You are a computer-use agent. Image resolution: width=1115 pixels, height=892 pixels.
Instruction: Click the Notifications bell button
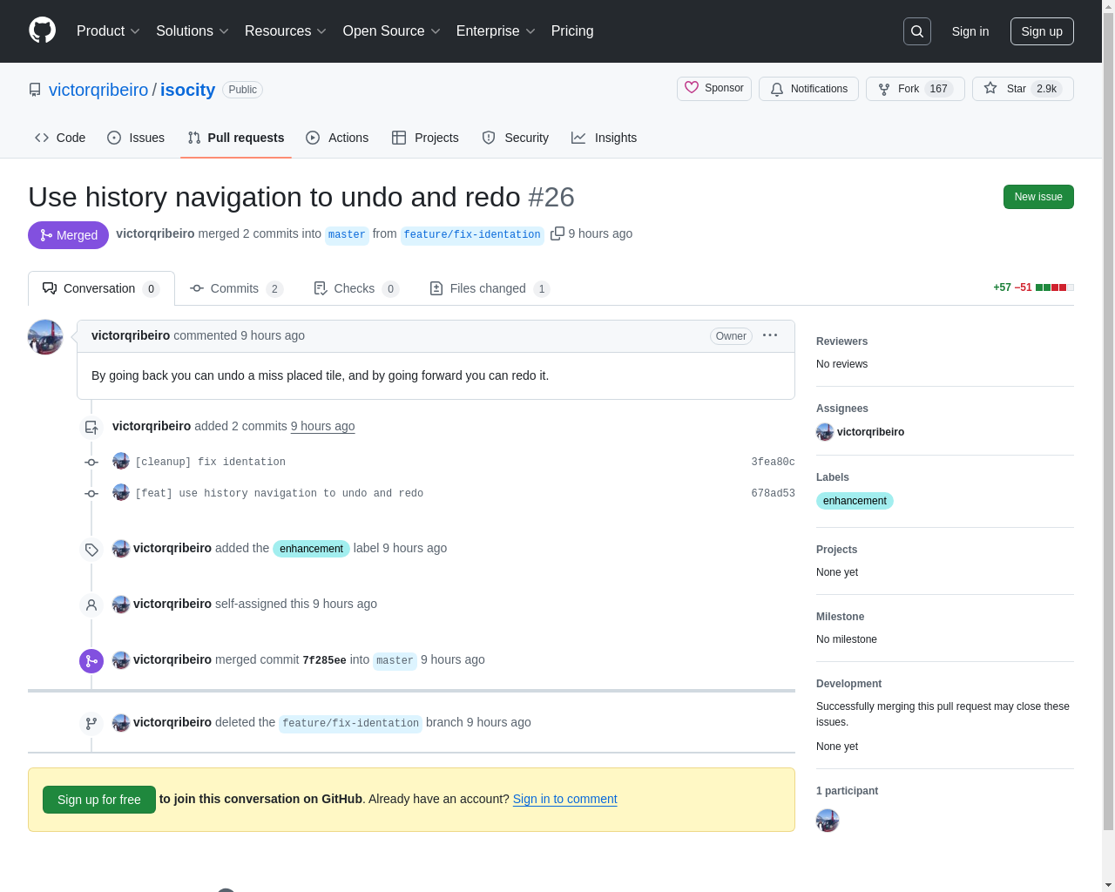tap(808, 89)
